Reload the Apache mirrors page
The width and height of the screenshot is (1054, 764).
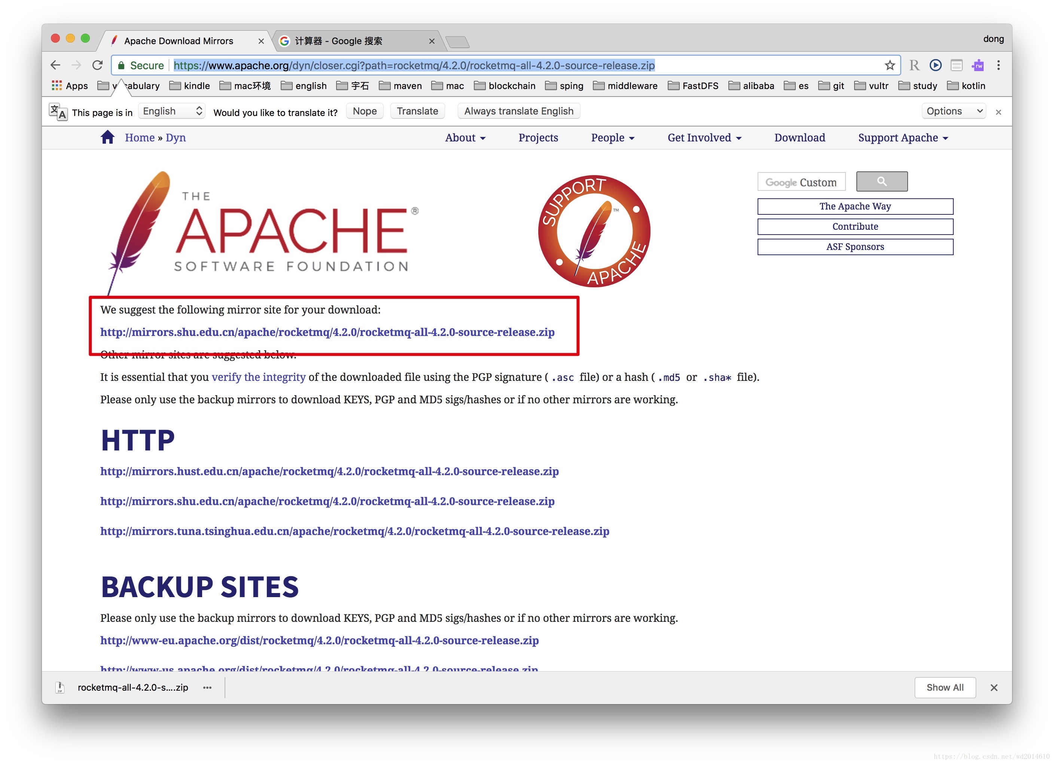pyautogui.click(x=97, y=65)
